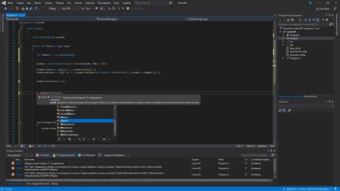The image size is (340, 191).
Task: Open the Lesson3D project navigation dropdown
Action: point(51,19)
